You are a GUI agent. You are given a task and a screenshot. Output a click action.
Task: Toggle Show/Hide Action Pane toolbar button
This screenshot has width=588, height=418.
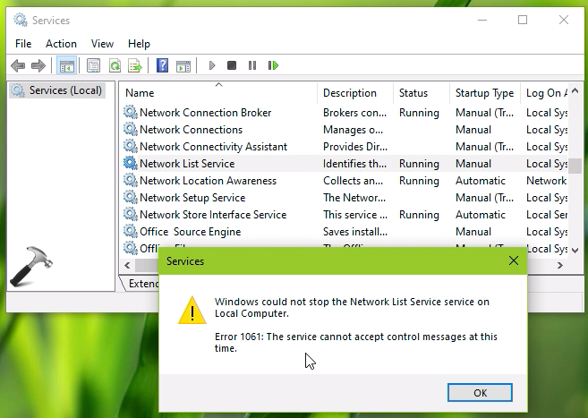pyautogui.click(x=183, y=65)
